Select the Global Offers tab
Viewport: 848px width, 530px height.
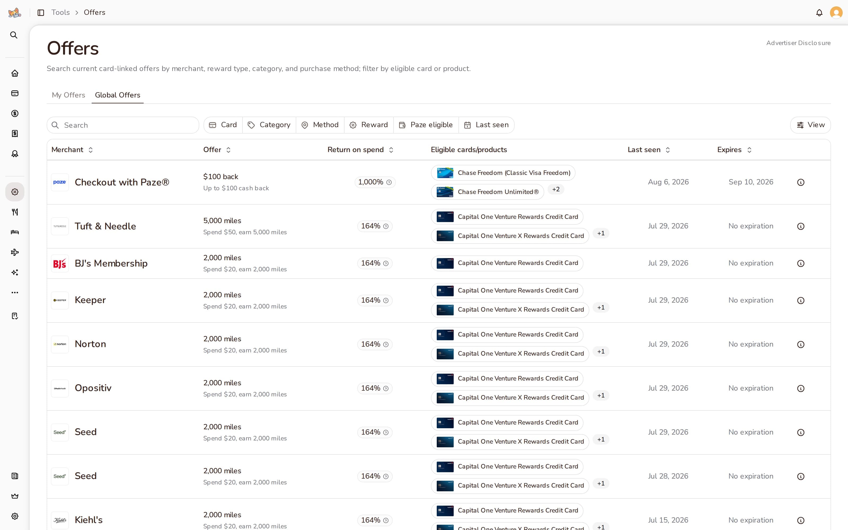[x=118, y=95]
